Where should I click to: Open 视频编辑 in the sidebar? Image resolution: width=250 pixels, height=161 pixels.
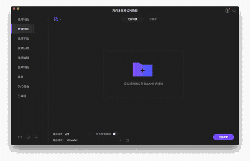click(x=23, y=58)
